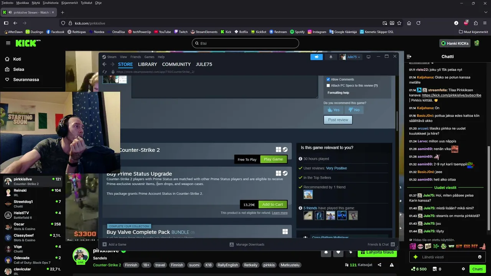Click Add to Cart for Prime Status
The height and width of the screenshot is (276, 491).
click(272, 204)
